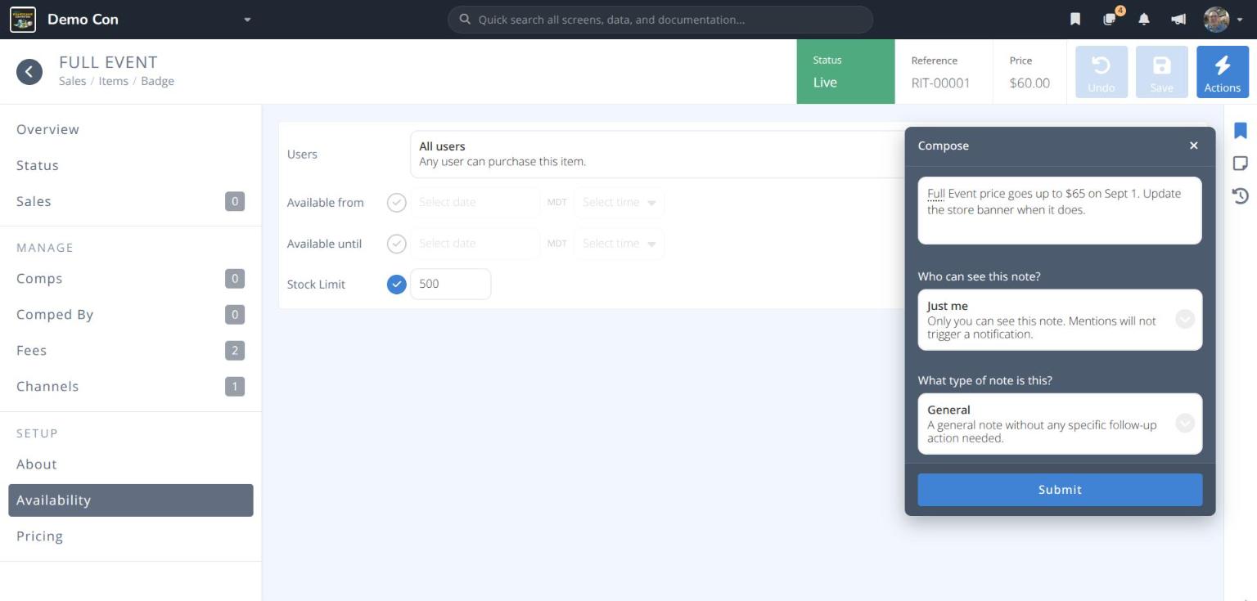Click the Available until date field
The image size is (1257, 601).
point(475,243)
